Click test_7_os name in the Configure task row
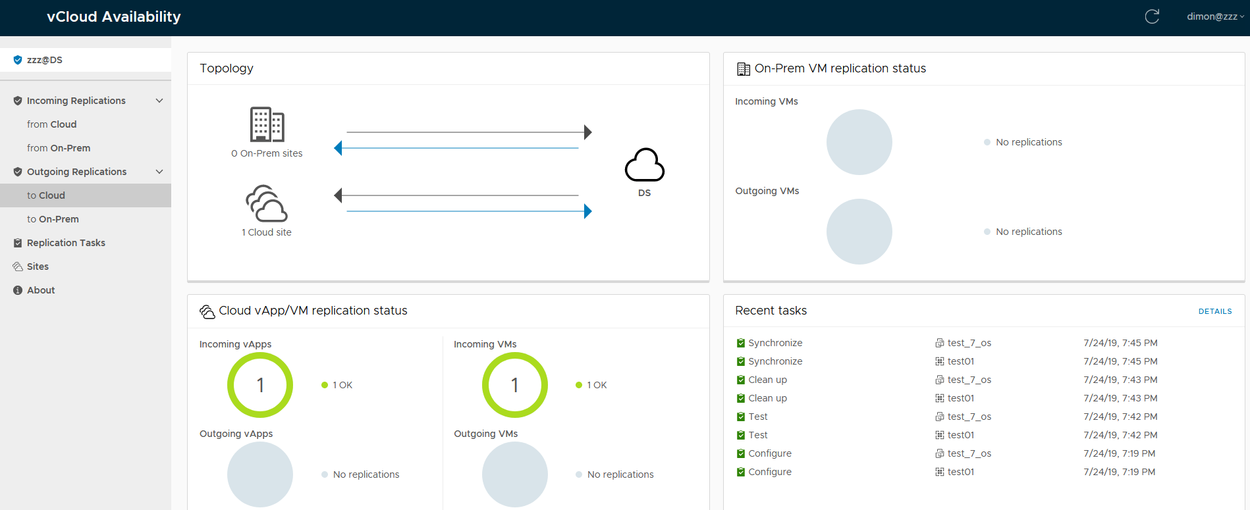The height and width of the screenshot is (510, 1250). pos(969,453)
